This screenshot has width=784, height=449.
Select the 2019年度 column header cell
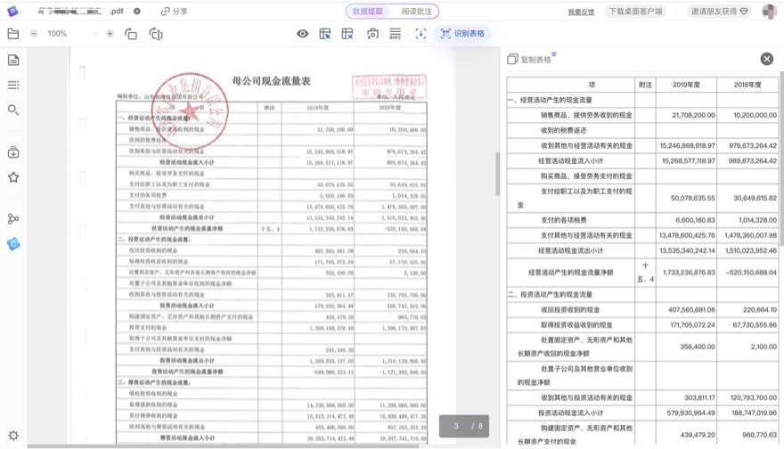[x=687, y=85]
